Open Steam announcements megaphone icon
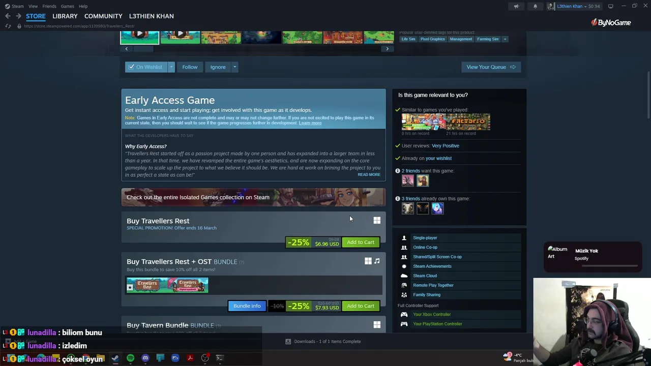 coord(516,6)
